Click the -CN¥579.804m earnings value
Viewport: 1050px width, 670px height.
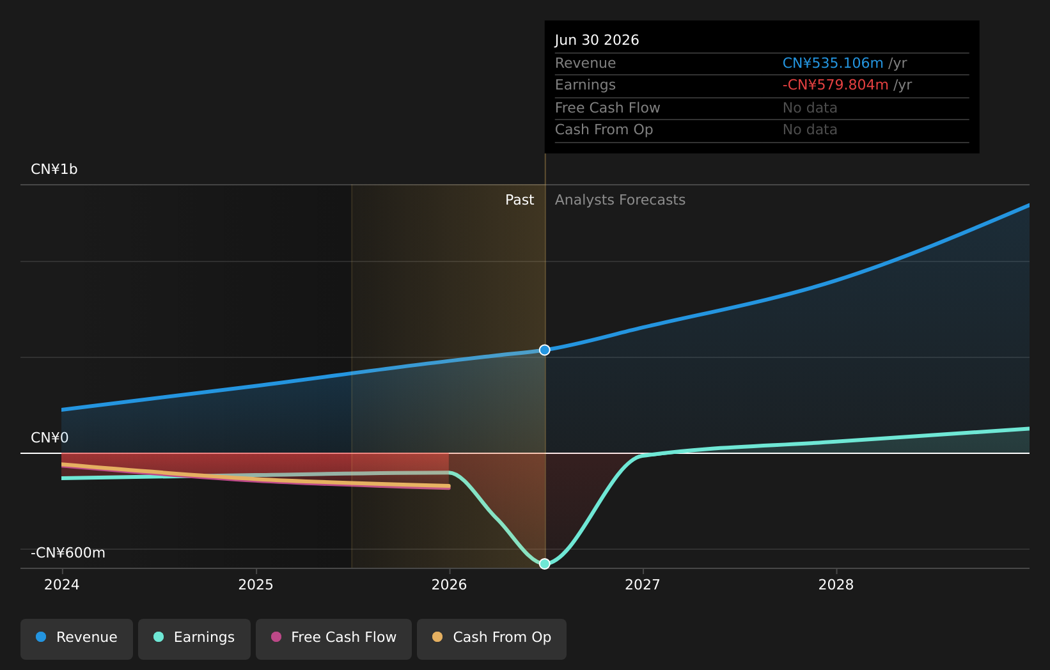(x=836, y=85)
